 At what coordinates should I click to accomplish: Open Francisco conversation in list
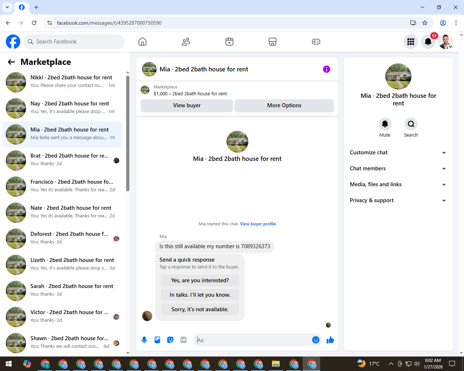62,186
